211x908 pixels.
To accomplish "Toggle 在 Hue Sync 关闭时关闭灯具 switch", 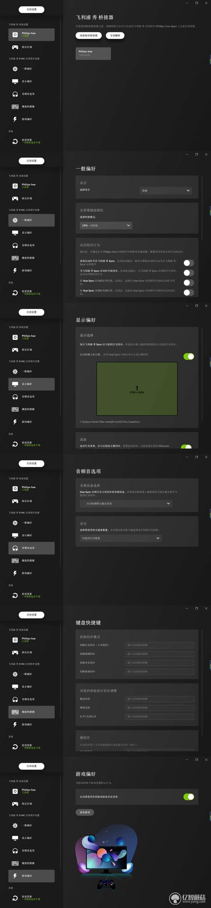I will pyautogui.click(x=189, y=292).
